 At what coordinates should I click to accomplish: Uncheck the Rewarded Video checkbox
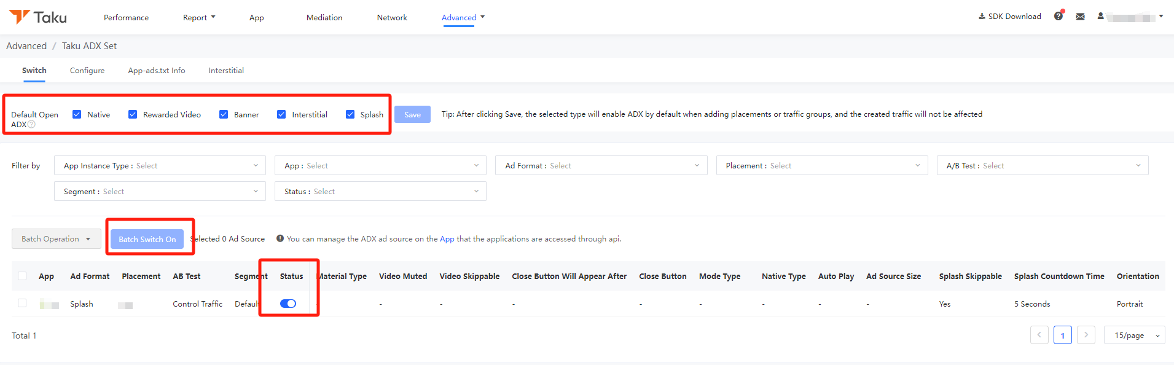point(133,114)
